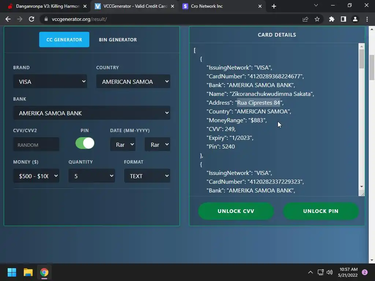Open a new browser tab
375x281 pixels.
274,7
